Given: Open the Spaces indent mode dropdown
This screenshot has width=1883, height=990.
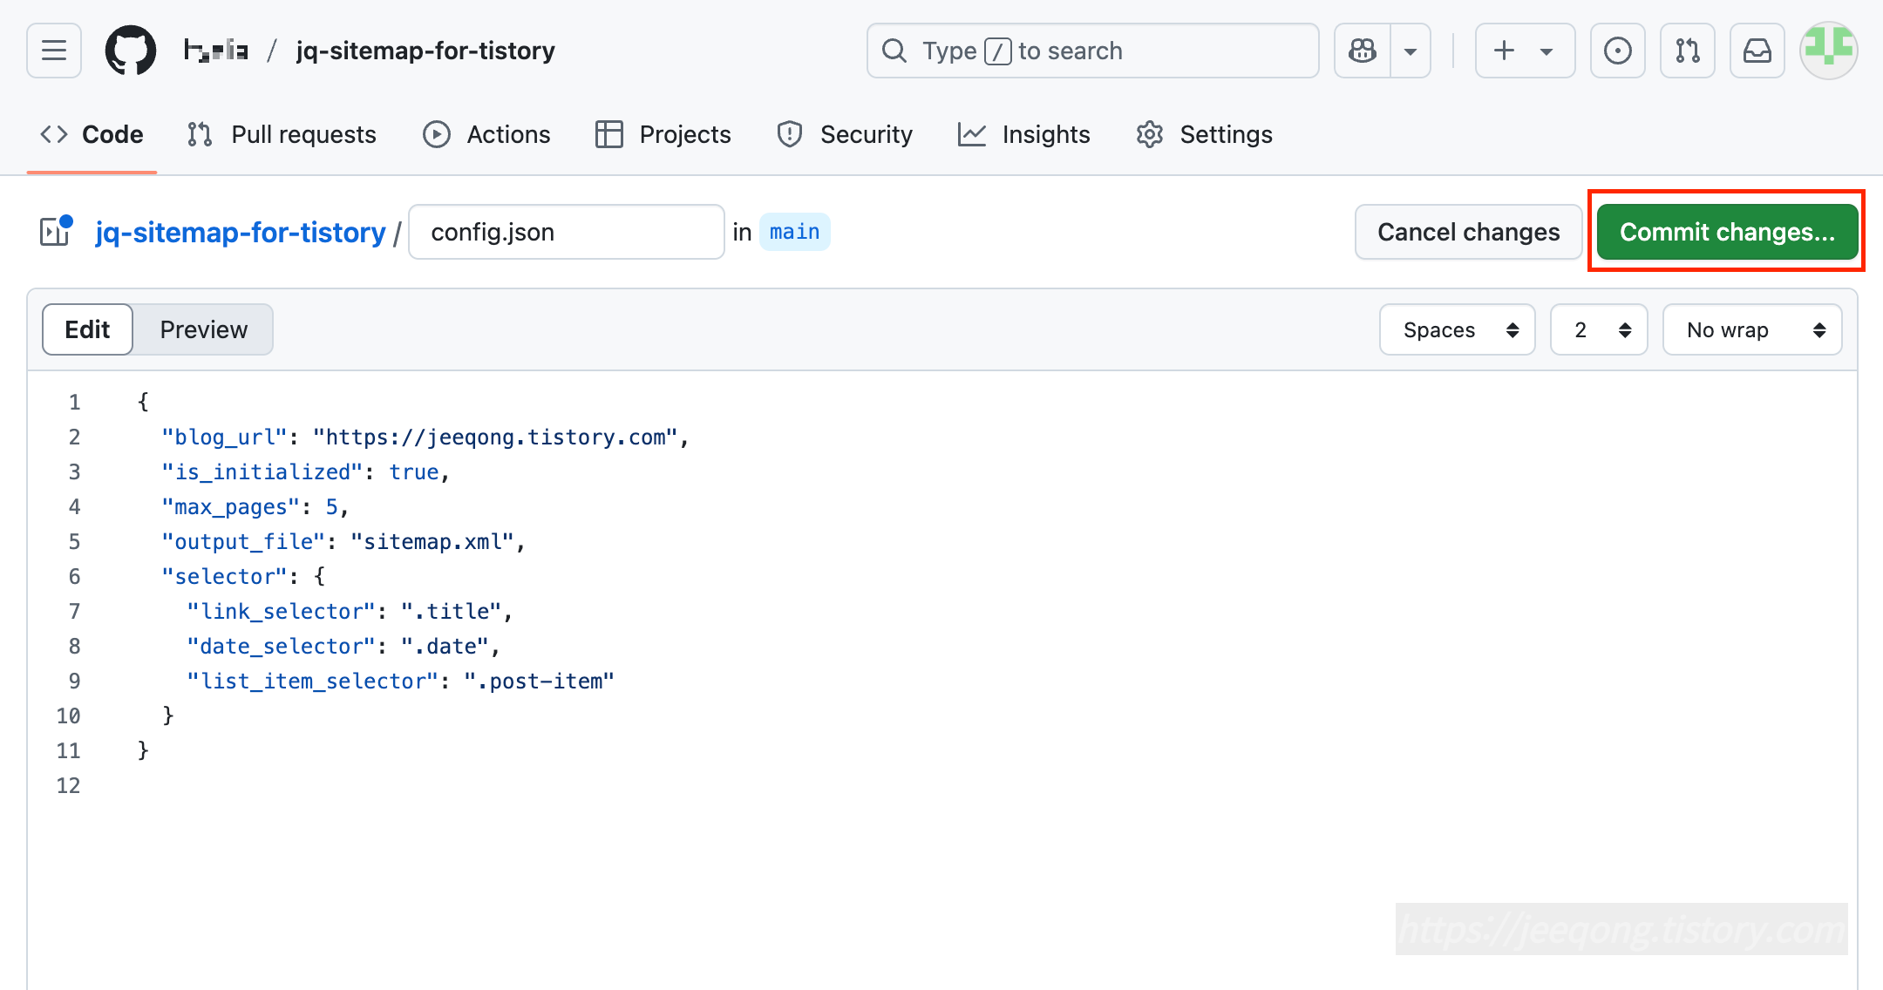Looking at the screenshot, I should (x=1457, y=329).
